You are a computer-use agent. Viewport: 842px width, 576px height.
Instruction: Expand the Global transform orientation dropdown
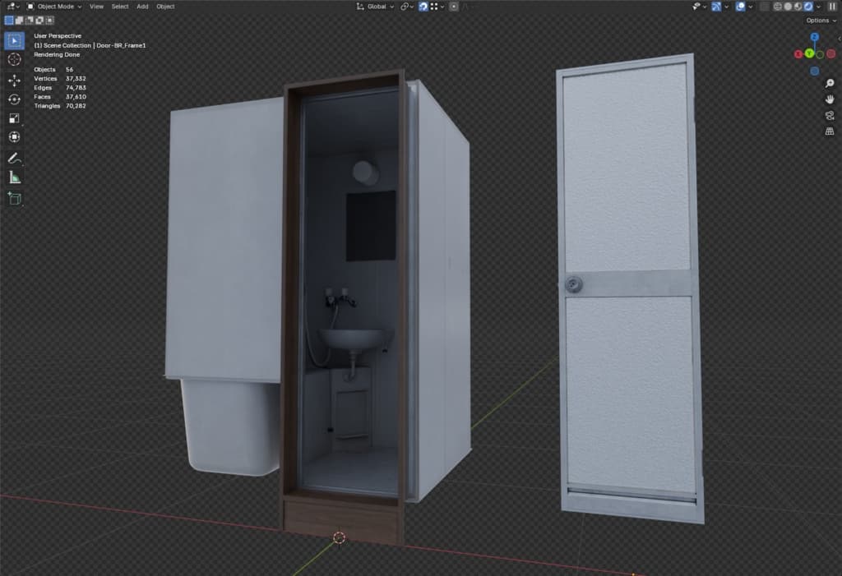pos(375,7)
